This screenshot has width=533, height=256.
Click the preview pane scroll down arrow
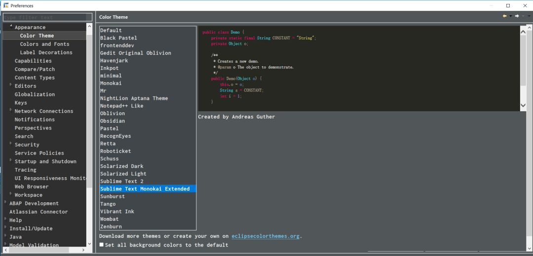tap(523, 105)
